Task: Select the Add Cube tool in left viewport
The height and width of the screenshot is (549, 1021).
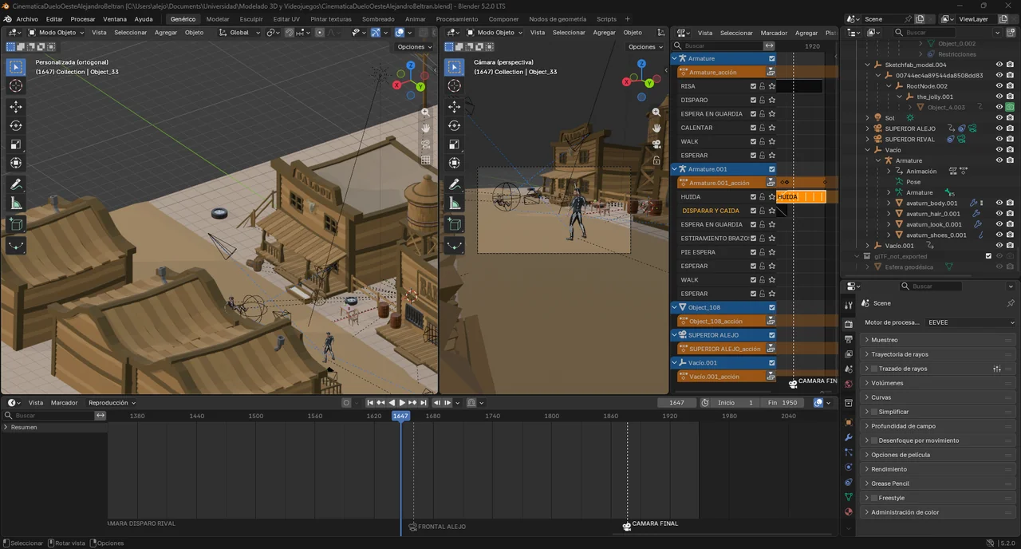Action: point(16,225)
